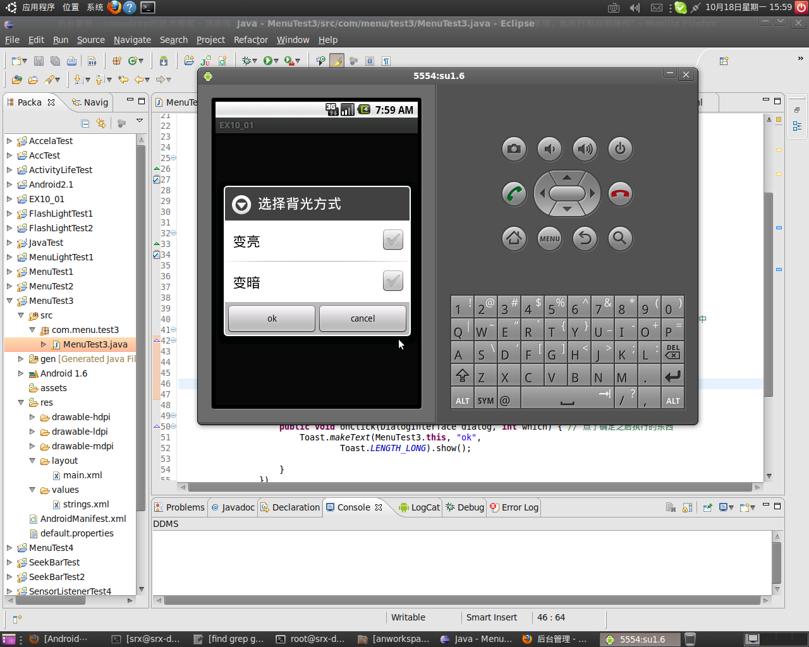This screenshot has width=809, height=647.
Task: Click the emulator Home button
Action: click(514, 238)
